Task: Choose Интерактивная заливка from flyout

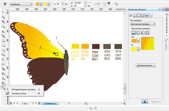Action: click(x=25, y=89)
